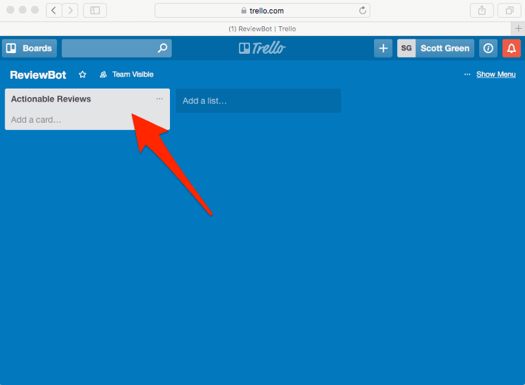This screenshot has width=525, height=385.
Task: Star the ReviewBot board
Action: tap(82, 74)
